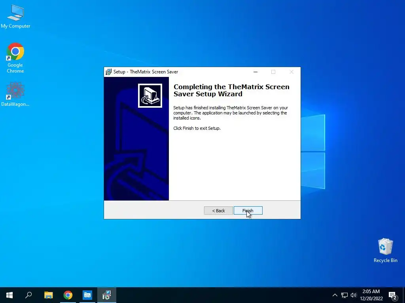Image resolution: width=405 pixels, height=303 pixels.
Task: Open the Recycle Bin icon
Action: pyautogui.click(x=385, y=250)
